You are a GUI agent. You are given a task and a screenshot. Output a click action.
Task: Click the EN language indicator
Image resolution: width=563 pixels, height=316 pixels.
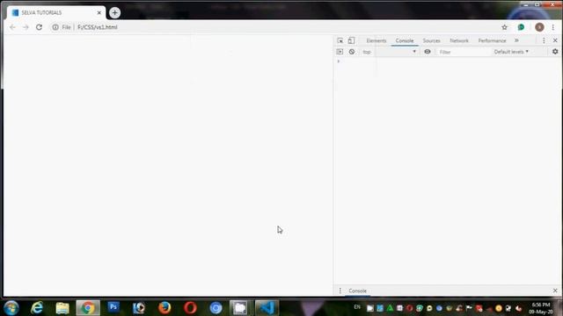[357, 307]
